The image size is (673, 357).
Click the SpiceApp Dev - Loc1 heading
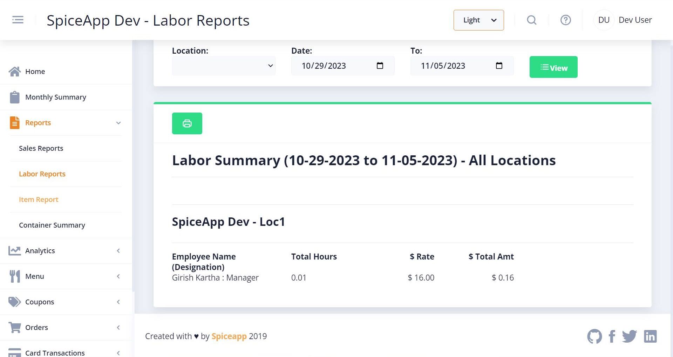[229, 222]
